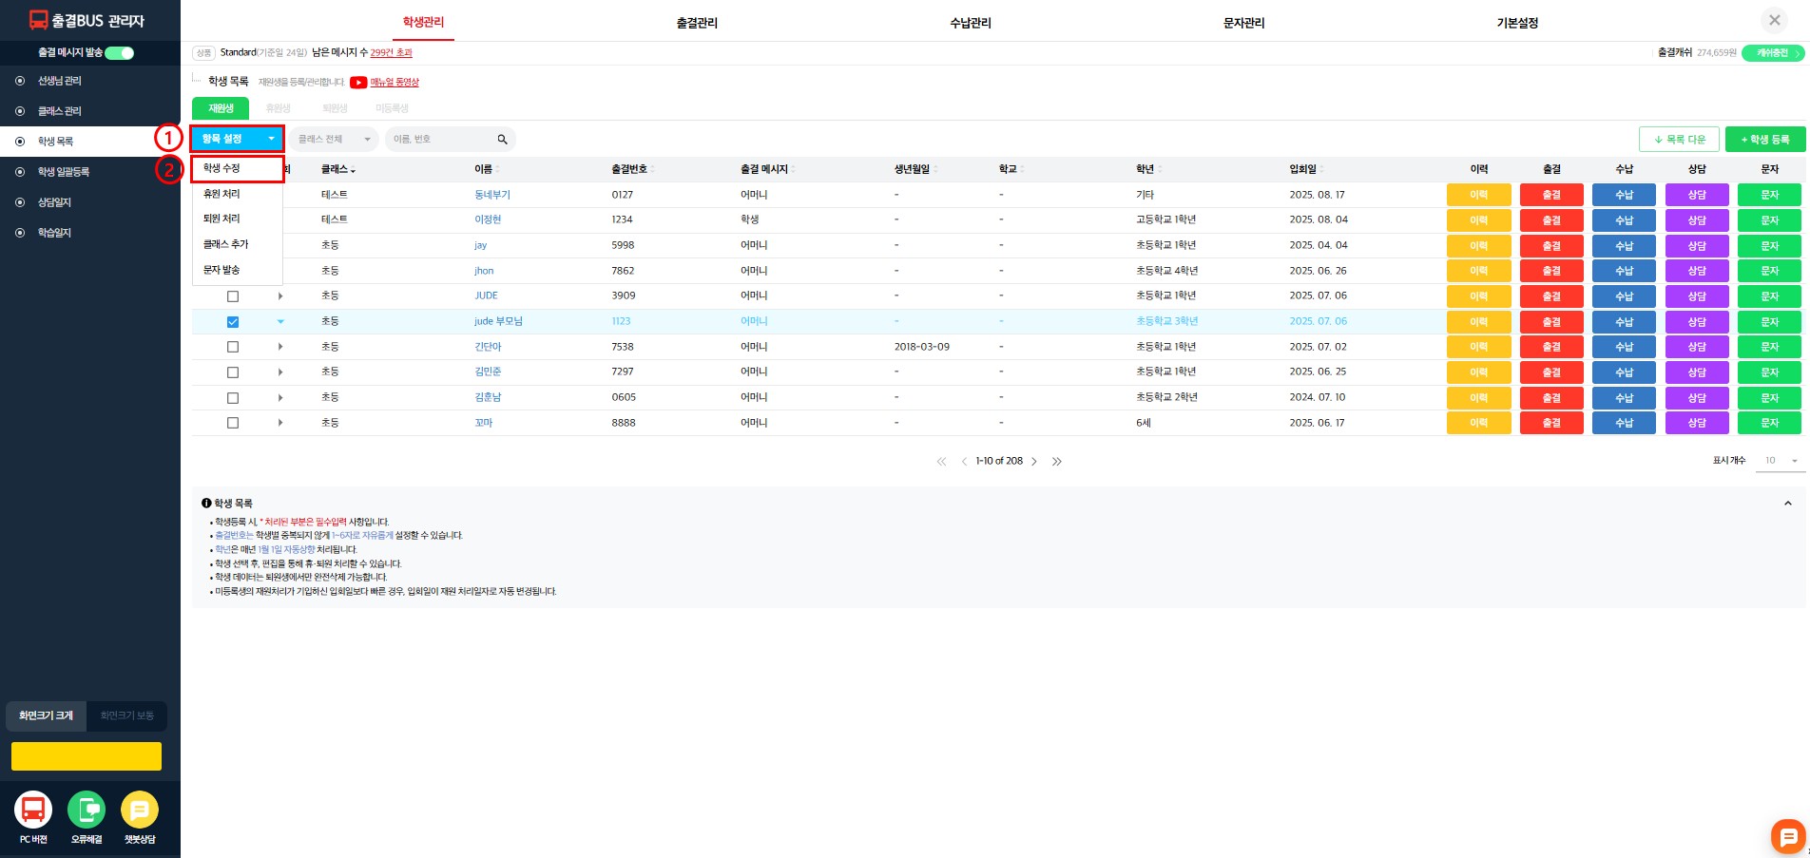Click the 목록 다운 button
Screen dimensions: 1810x858
pos(1679,140)
